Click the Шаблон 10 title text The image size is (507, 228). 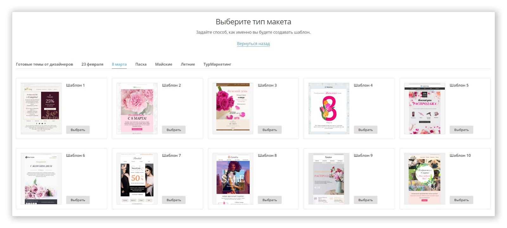[460, 155]
